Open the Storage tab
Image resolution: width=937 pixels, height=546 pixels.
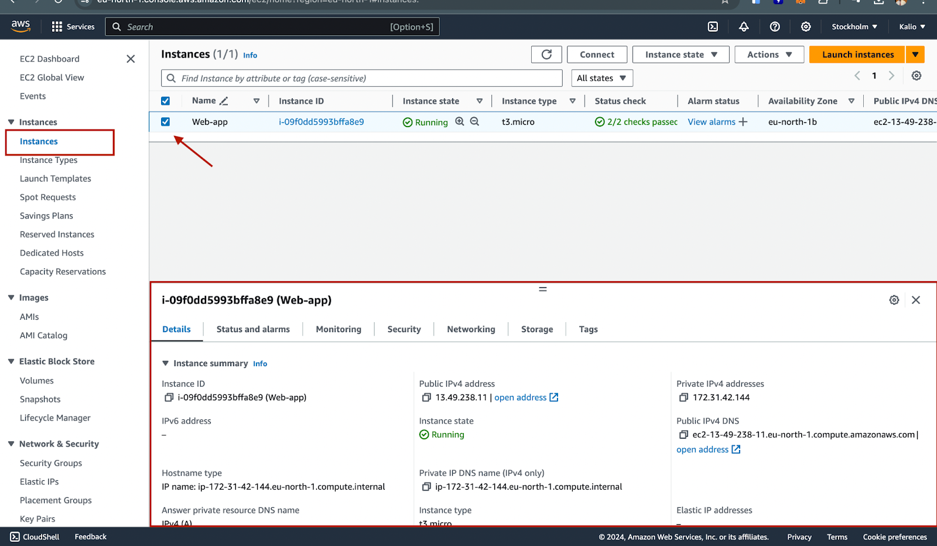click(537, 329)
